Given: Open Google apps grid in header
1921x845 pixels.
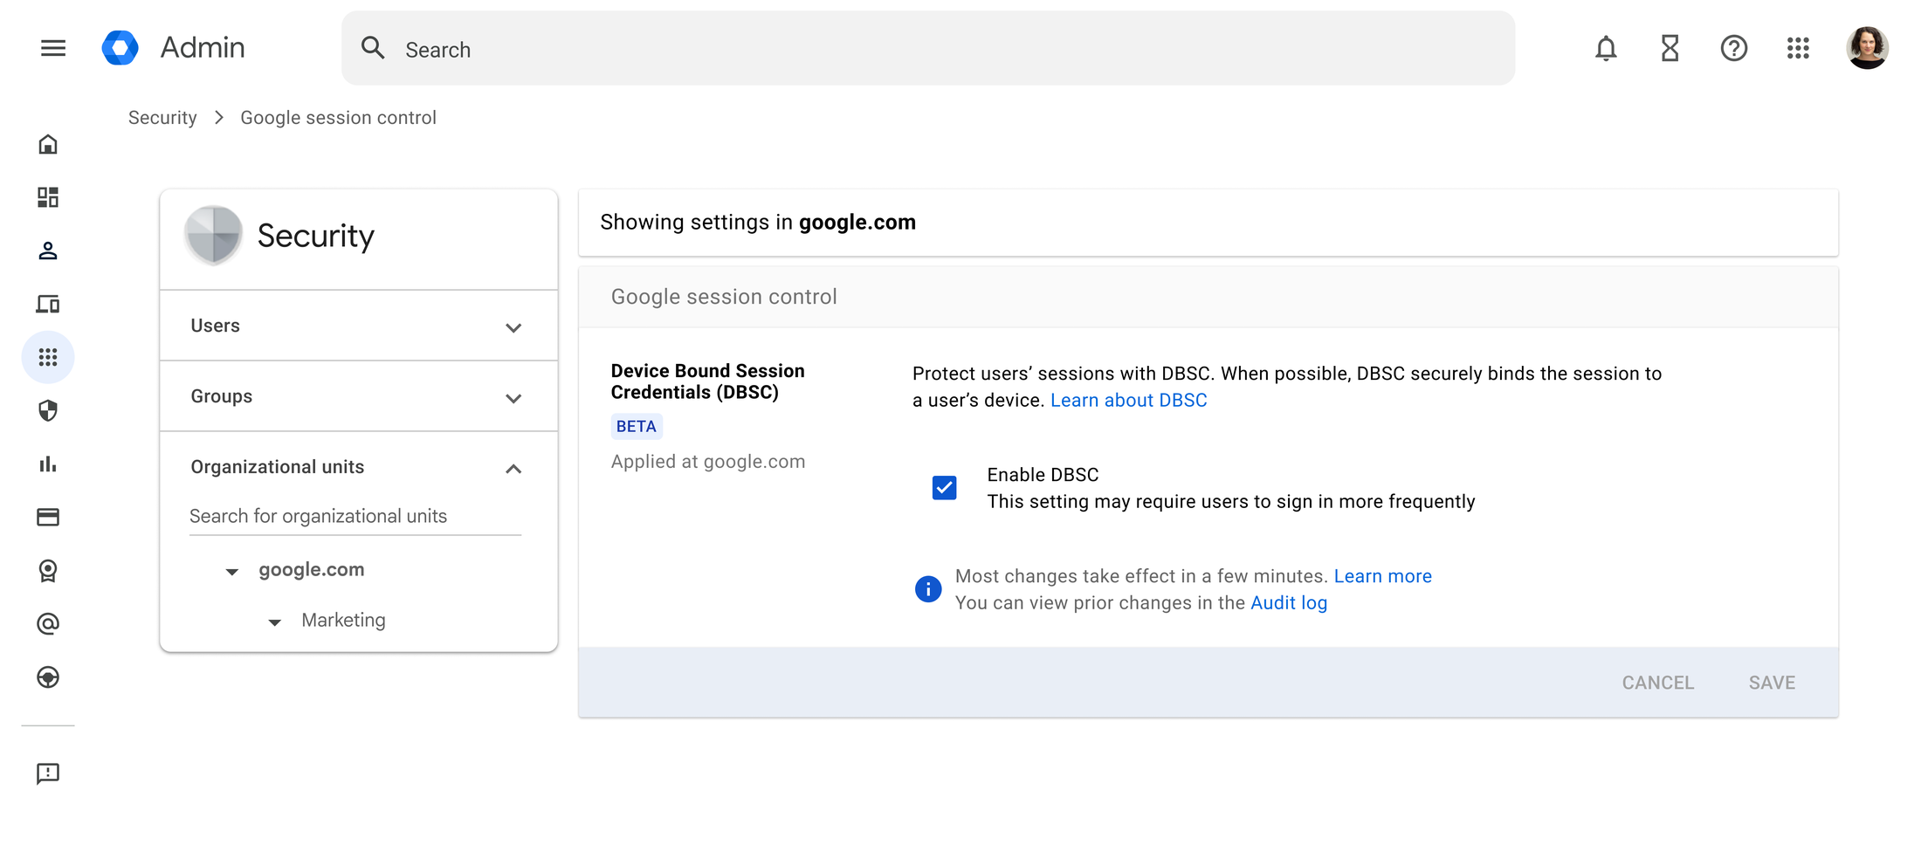Looking at the screenshot, I should click(x=1798, y=48).
